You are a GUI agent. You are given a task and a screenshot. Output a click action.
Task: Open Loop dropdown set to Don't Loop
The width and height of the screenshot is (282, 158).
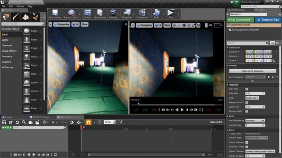coord(252,98)
